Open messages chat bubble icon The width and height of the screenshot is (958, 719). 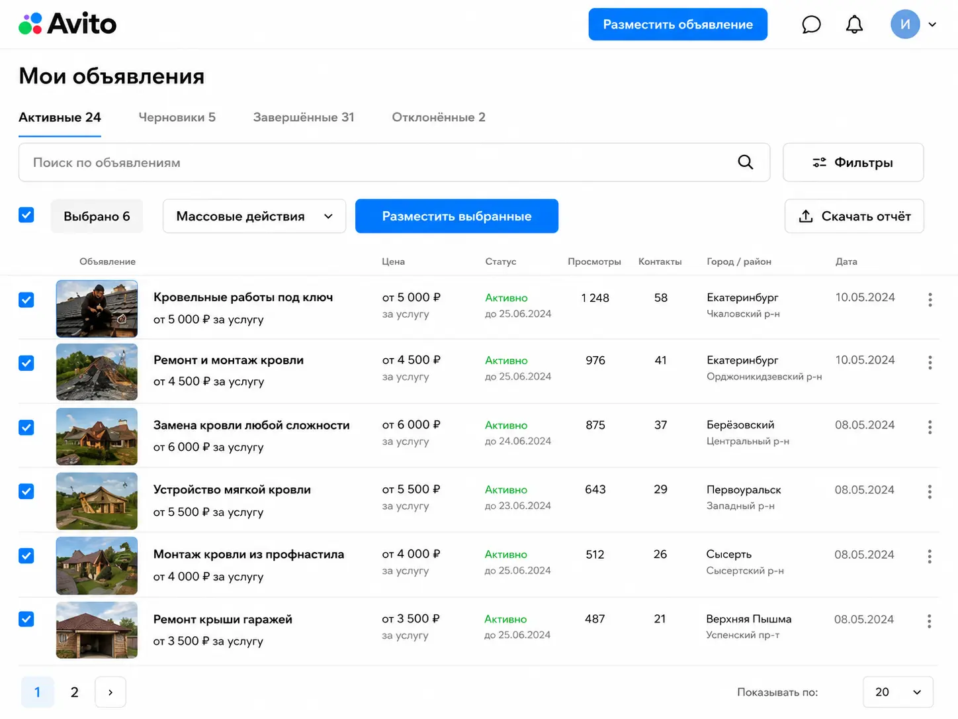coord(811,24)
